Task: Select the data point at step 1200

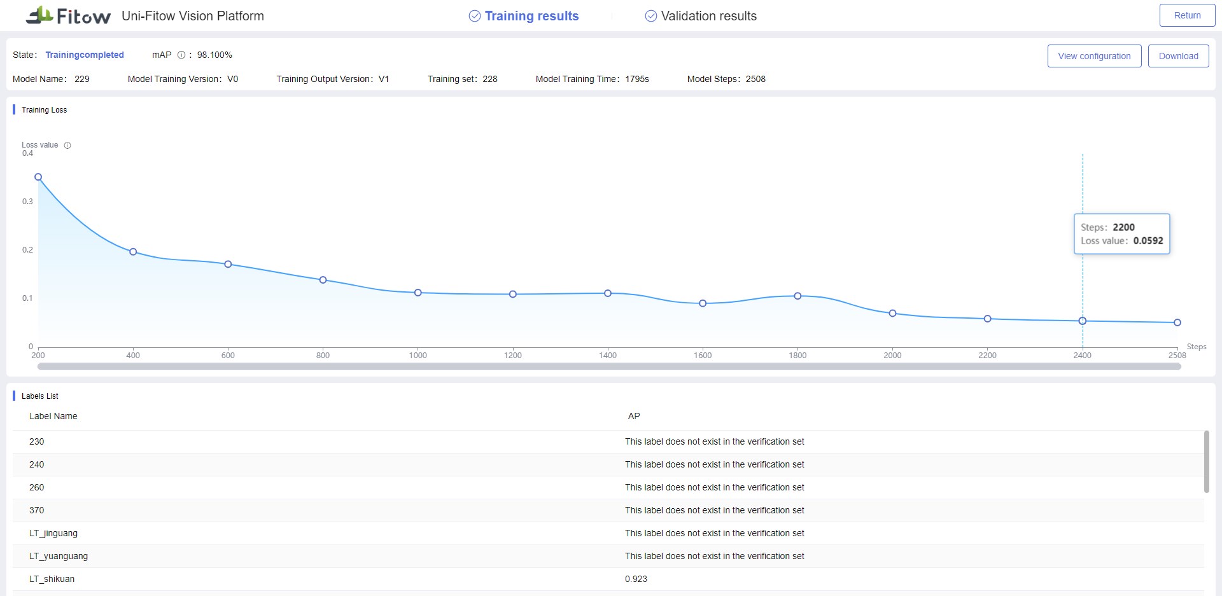Action: click(513, 294)
